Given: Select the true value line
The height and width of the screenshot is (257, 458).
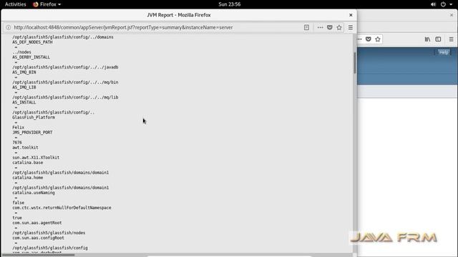Looking at the screenshot, I should [x=17, y=218].
